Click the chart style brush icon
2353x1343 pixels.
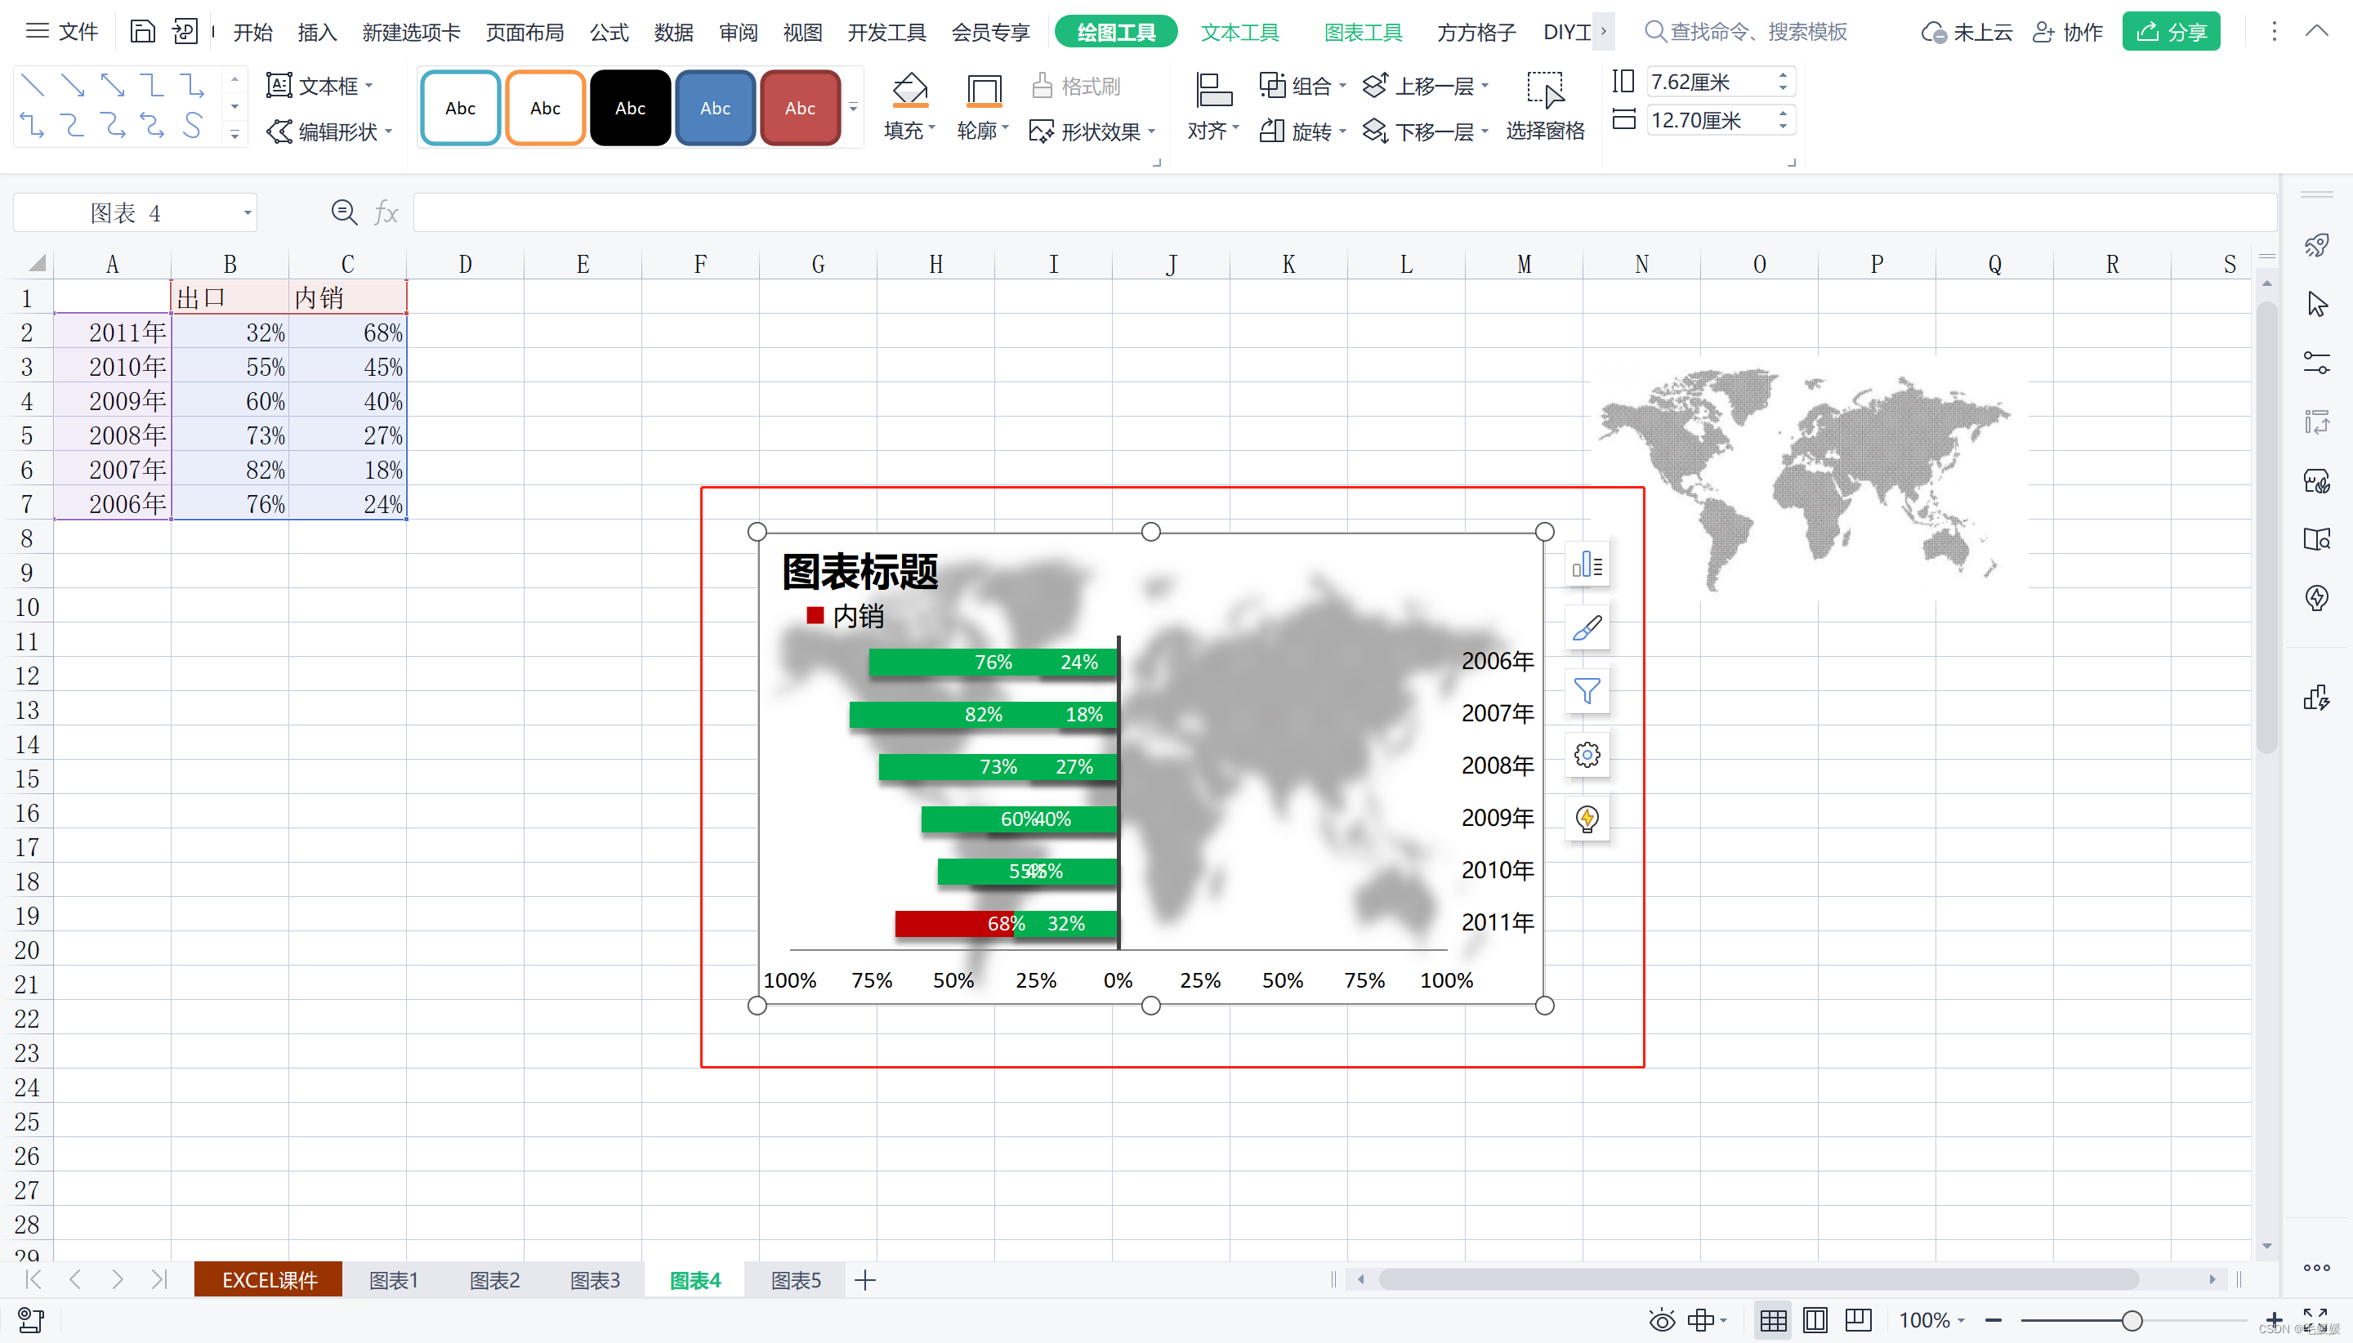(1587, 628)
